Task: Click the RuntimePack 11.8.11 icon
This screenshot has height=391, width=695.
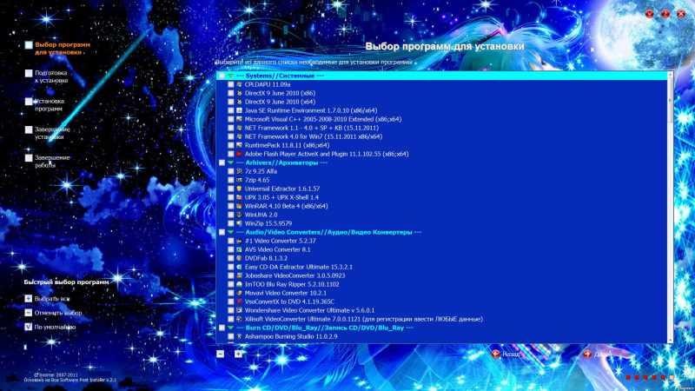Action: point(240,145)
